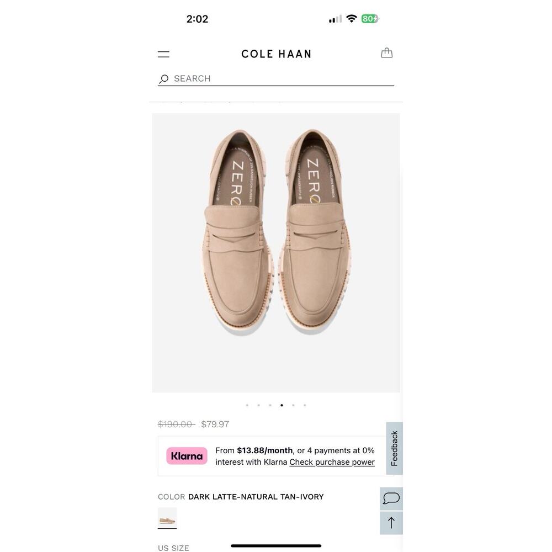Open the shopping bag icon
Viewport: 552px width, 552px height.
click(386, 52)
